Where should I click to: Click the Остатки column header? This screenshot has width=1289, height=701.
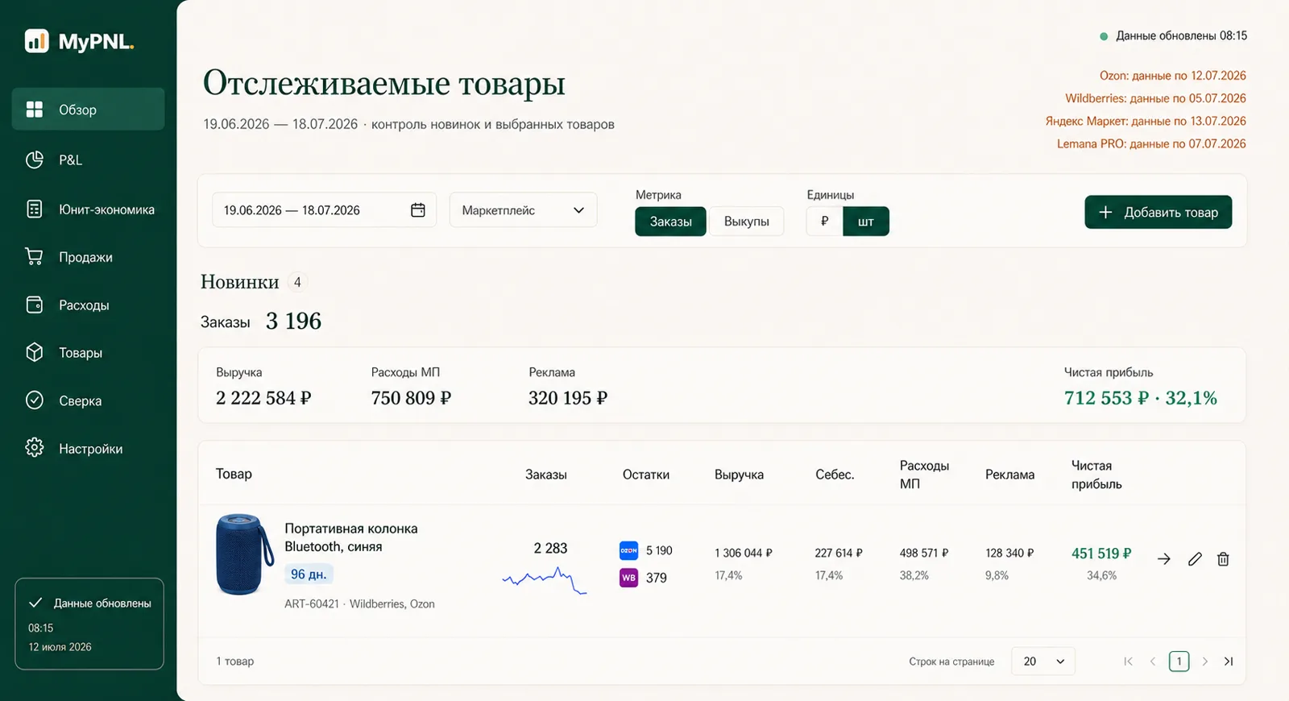click(645, 475)
